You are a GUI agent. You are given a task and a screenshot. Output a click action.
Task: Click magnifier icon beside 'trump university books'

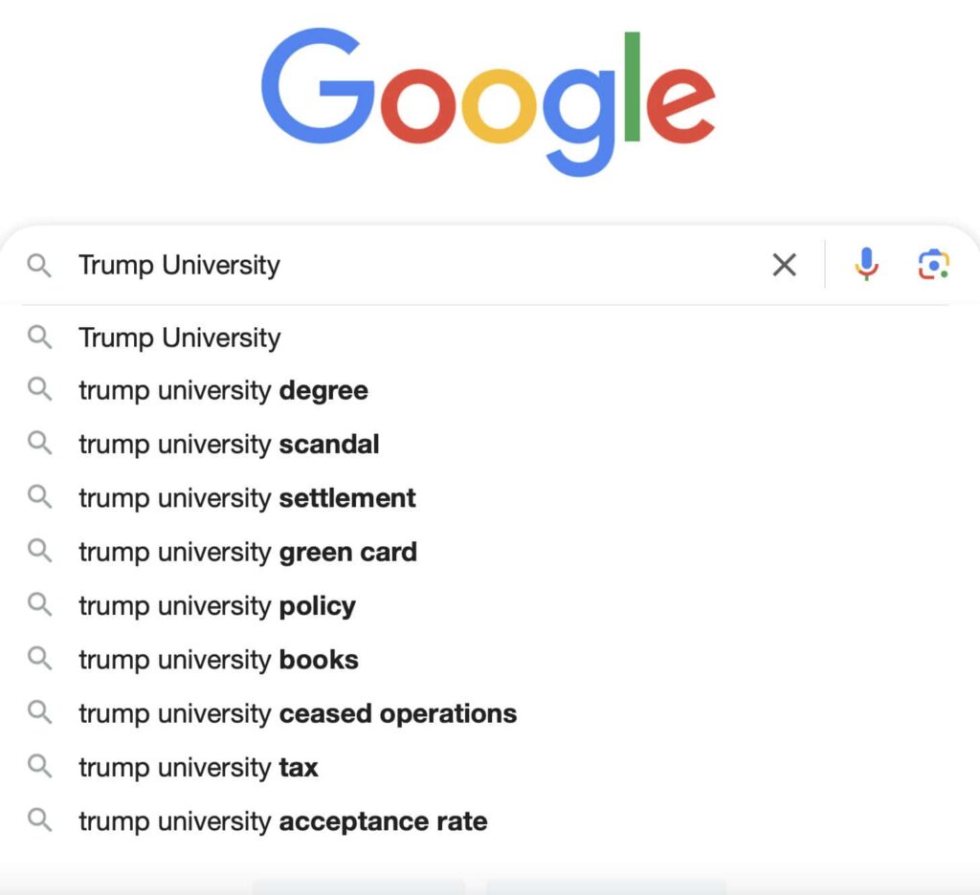click(39, 658)
